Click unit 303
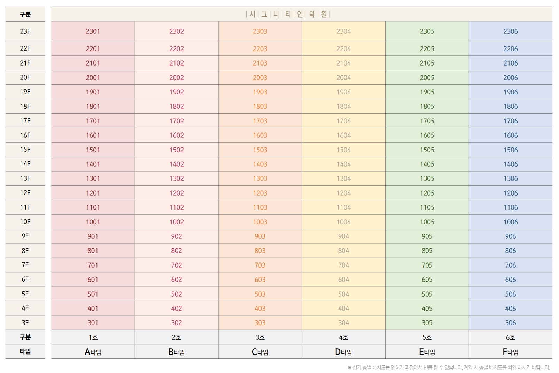Viewport: 559px width, 373px height. coord(260,323)
